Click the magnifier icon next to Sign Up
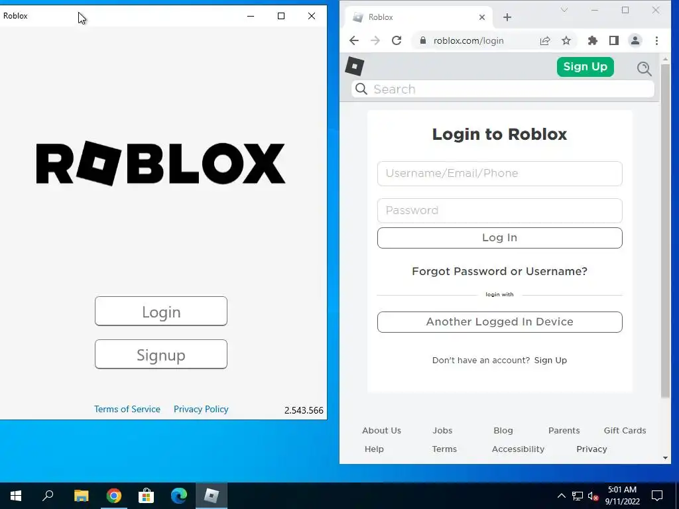679x509 pixels. click(645, 68)
